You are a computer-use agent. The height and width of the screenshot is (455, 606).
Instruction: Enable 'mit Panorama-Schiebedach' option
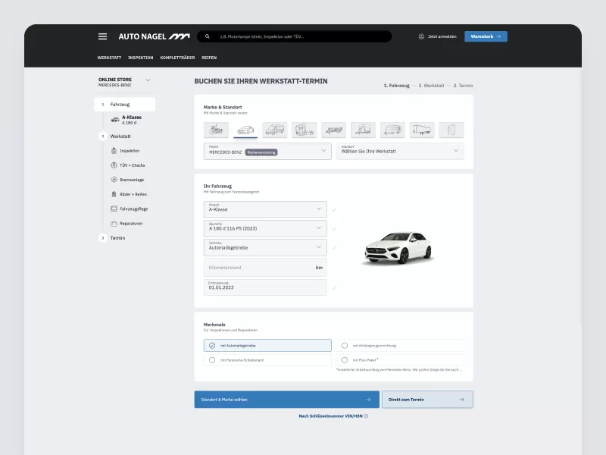tap(267, 360)
